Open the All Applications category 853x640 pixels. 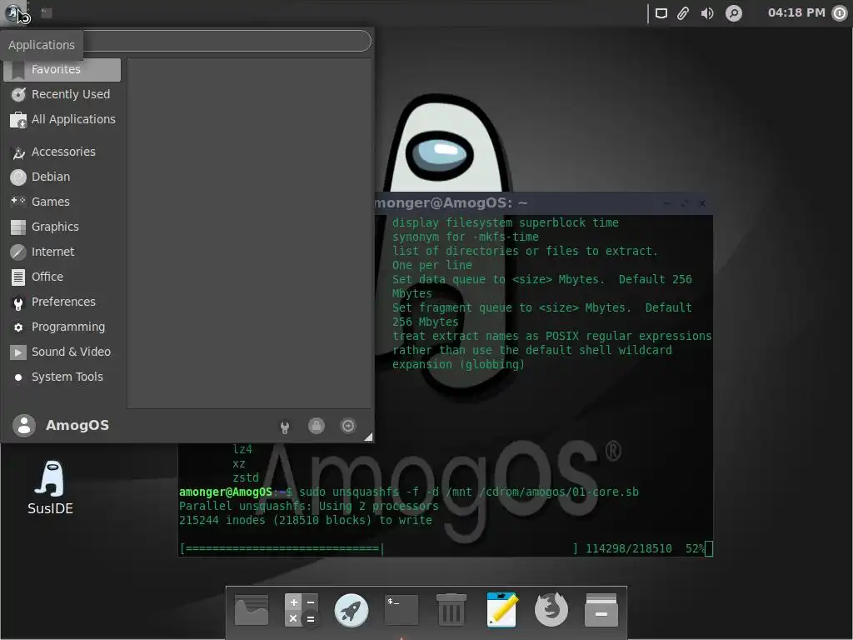click(62, 120)
